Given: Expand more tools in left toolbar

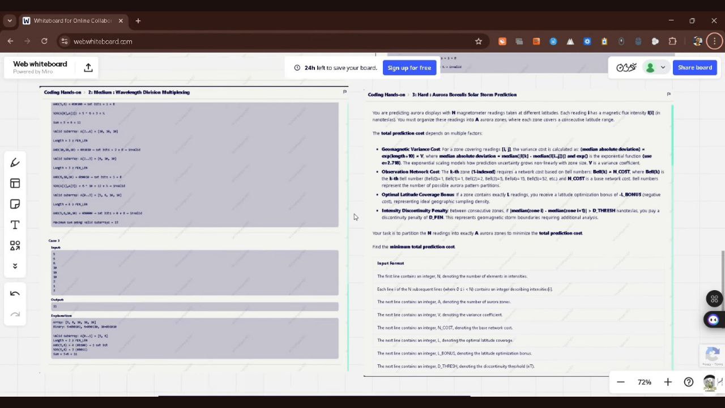Looking at the screenshot, I should coord(15,266).
